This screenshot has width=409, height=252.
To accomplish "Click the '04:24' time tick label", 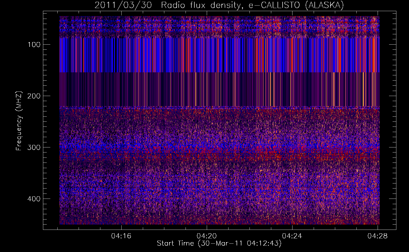I will click(292, 236).
